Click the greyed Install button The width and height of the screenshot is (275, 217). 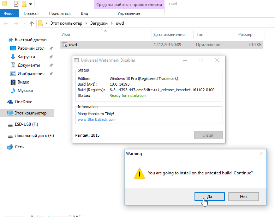pyautogui.click(x=208, y=135)
